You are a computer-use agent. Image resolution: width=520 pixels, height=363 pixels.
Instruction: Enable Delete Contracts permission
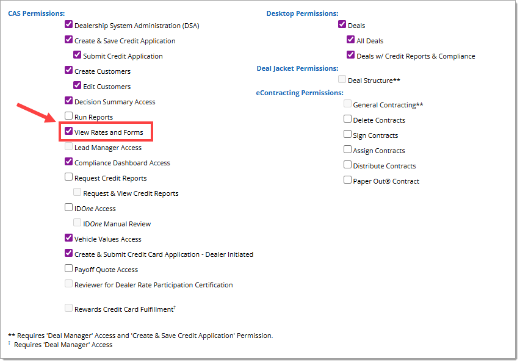pos(348,120)
